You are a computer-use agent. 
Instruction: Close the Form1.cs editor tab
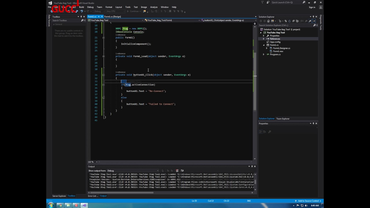(102, 16)
